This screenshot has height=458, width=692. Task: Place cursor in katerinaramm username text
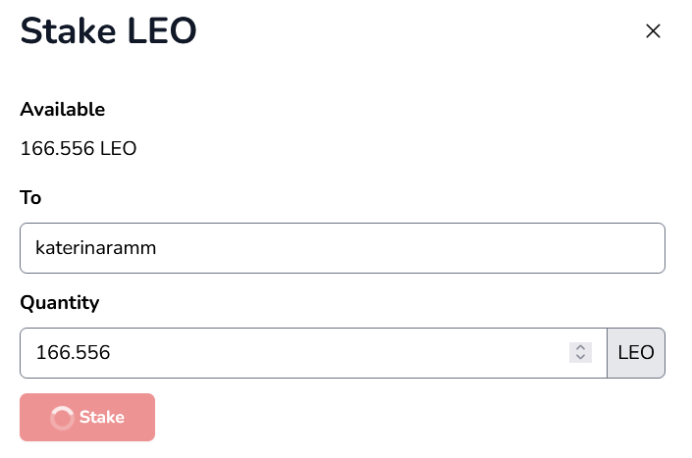[96, 248]
